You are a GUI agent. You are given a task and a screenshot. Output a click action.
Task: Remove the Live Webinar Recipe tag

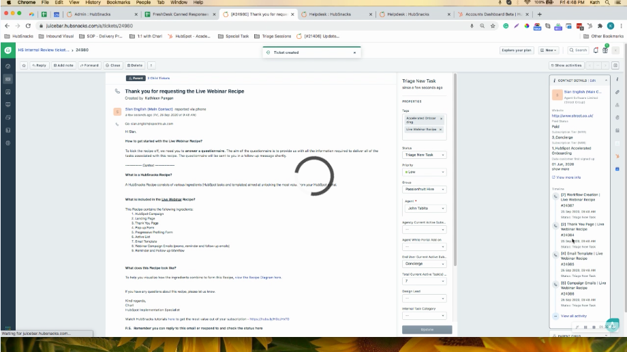441,129
